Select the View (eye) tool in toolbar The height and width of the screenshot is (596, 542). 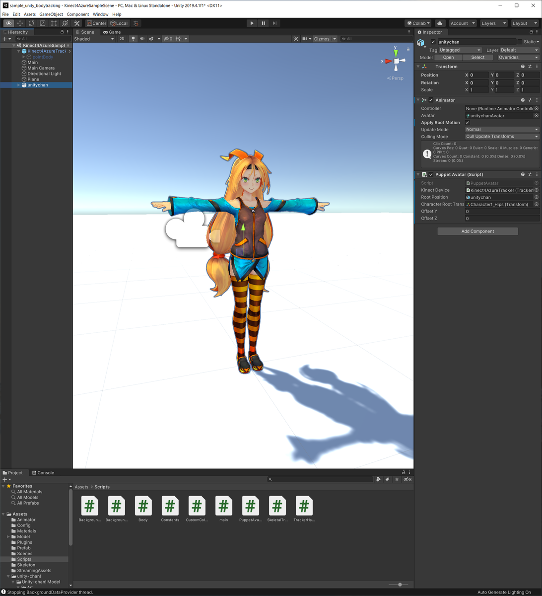point(8,23)
